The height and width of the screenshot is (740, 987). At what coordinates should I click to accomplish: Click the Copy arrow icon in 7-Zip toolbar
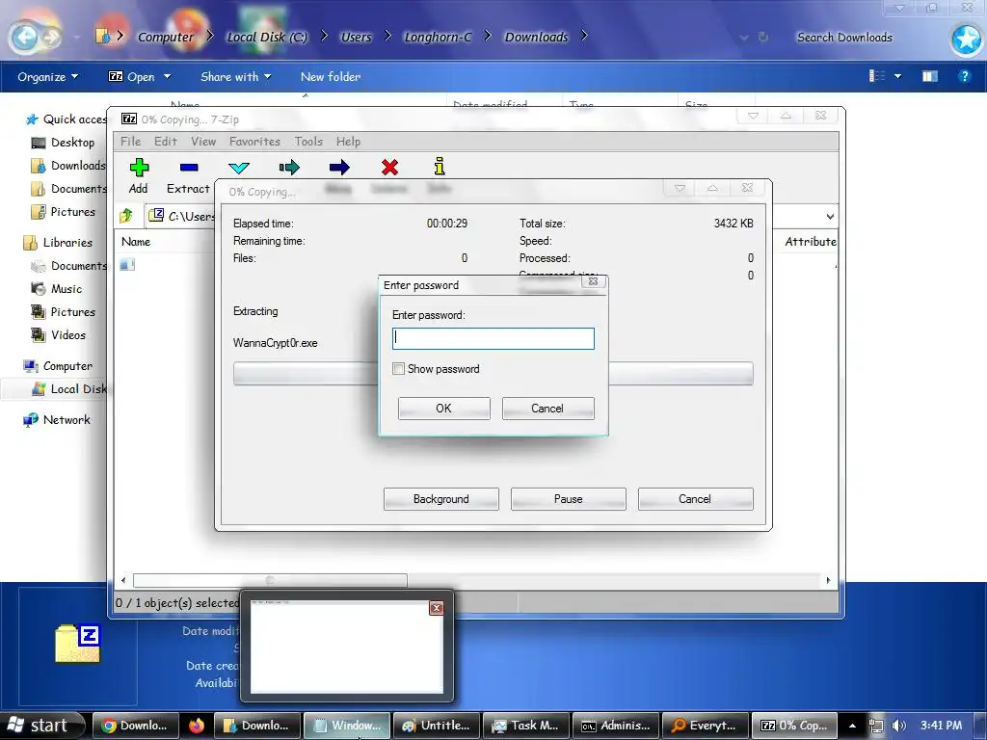coord(289,168)
